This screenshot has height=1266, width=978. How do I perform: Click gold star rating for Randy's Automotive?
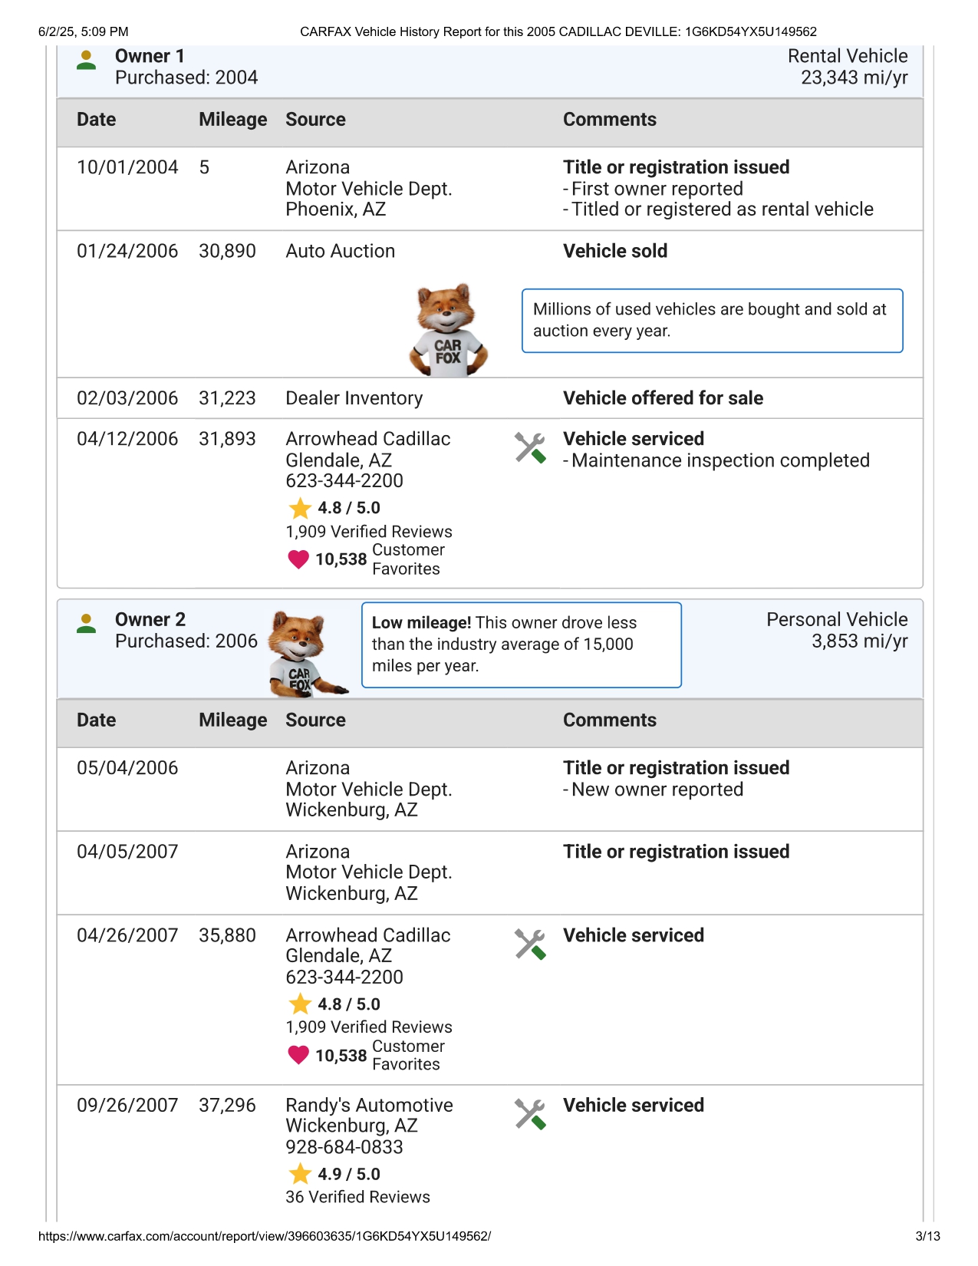pyautogui.click(x=299, y=1174)
